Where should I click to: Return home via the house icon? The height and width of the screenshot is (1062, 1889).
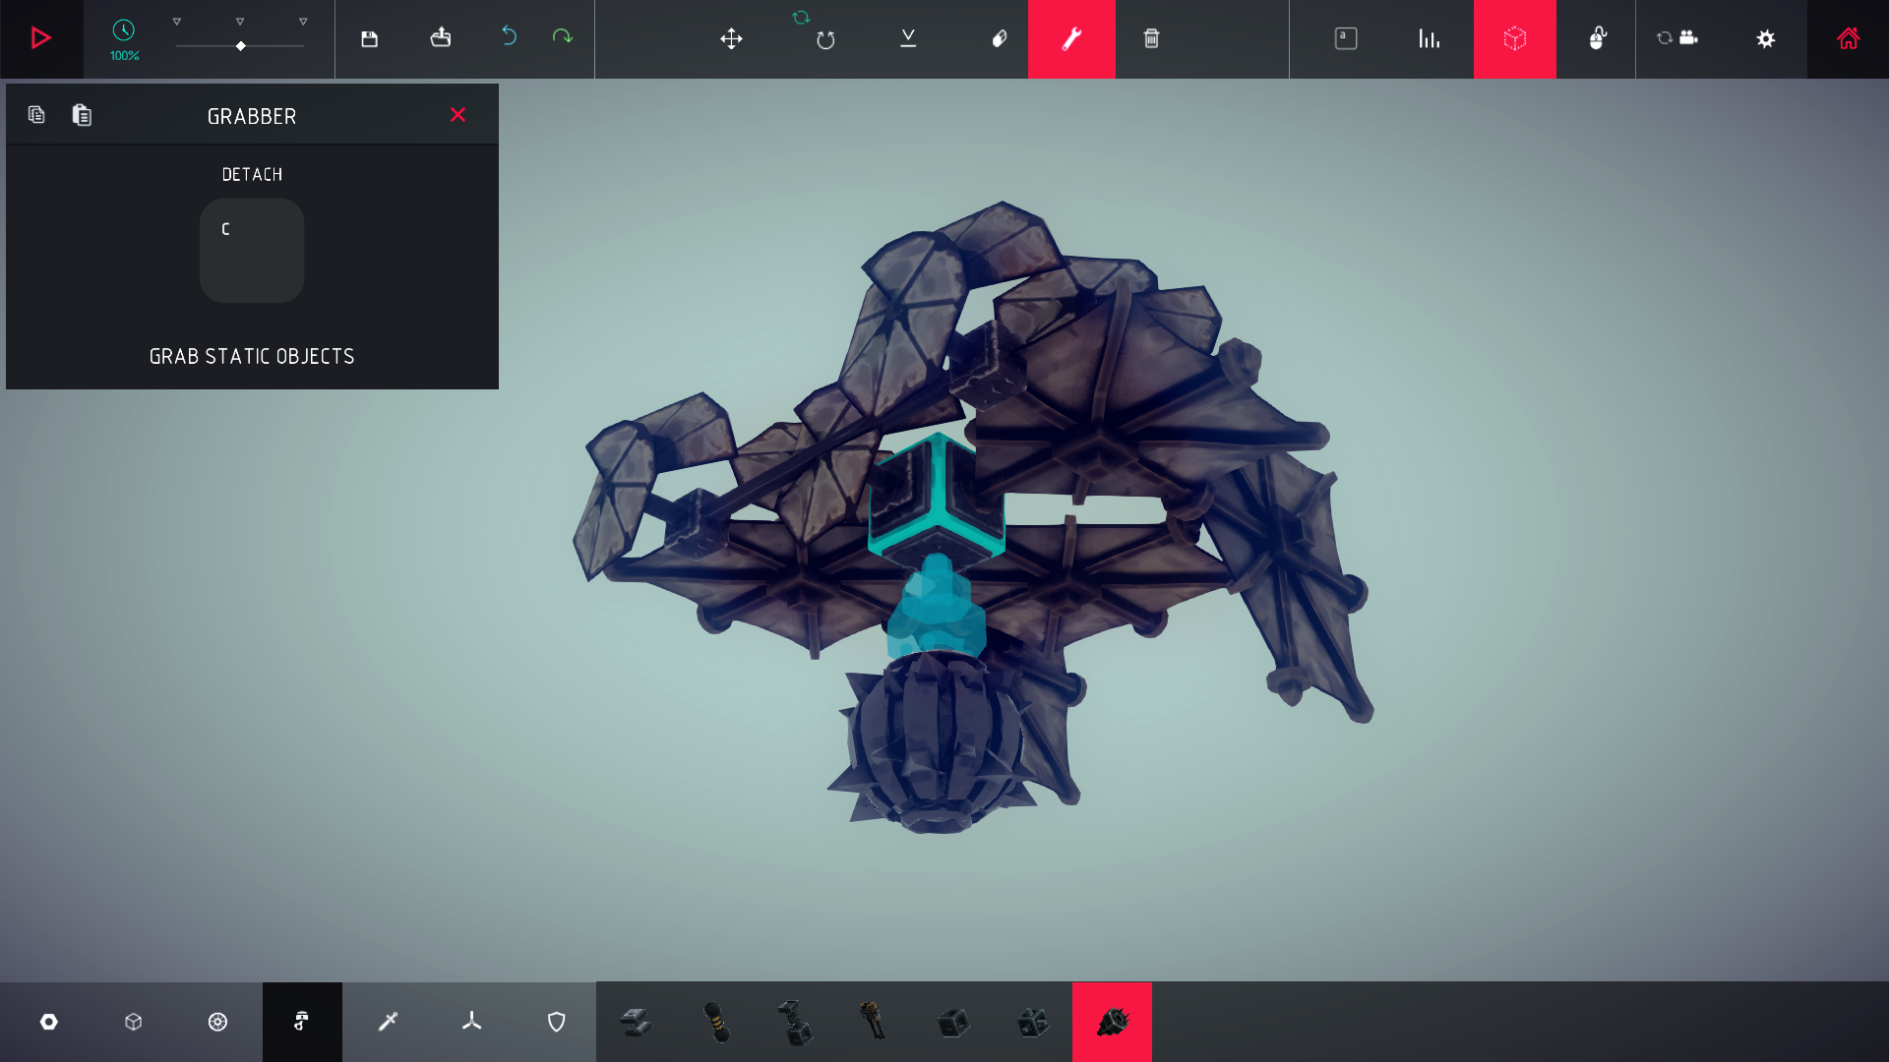coord(1848,38)
